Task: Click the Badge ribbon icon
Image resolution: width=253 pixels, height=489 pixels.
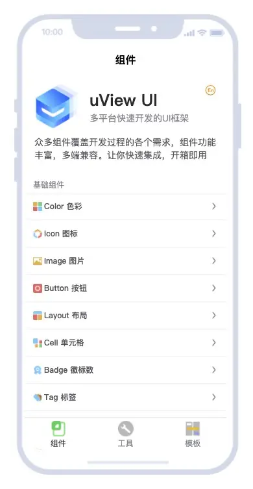Action: coord(38,370)
